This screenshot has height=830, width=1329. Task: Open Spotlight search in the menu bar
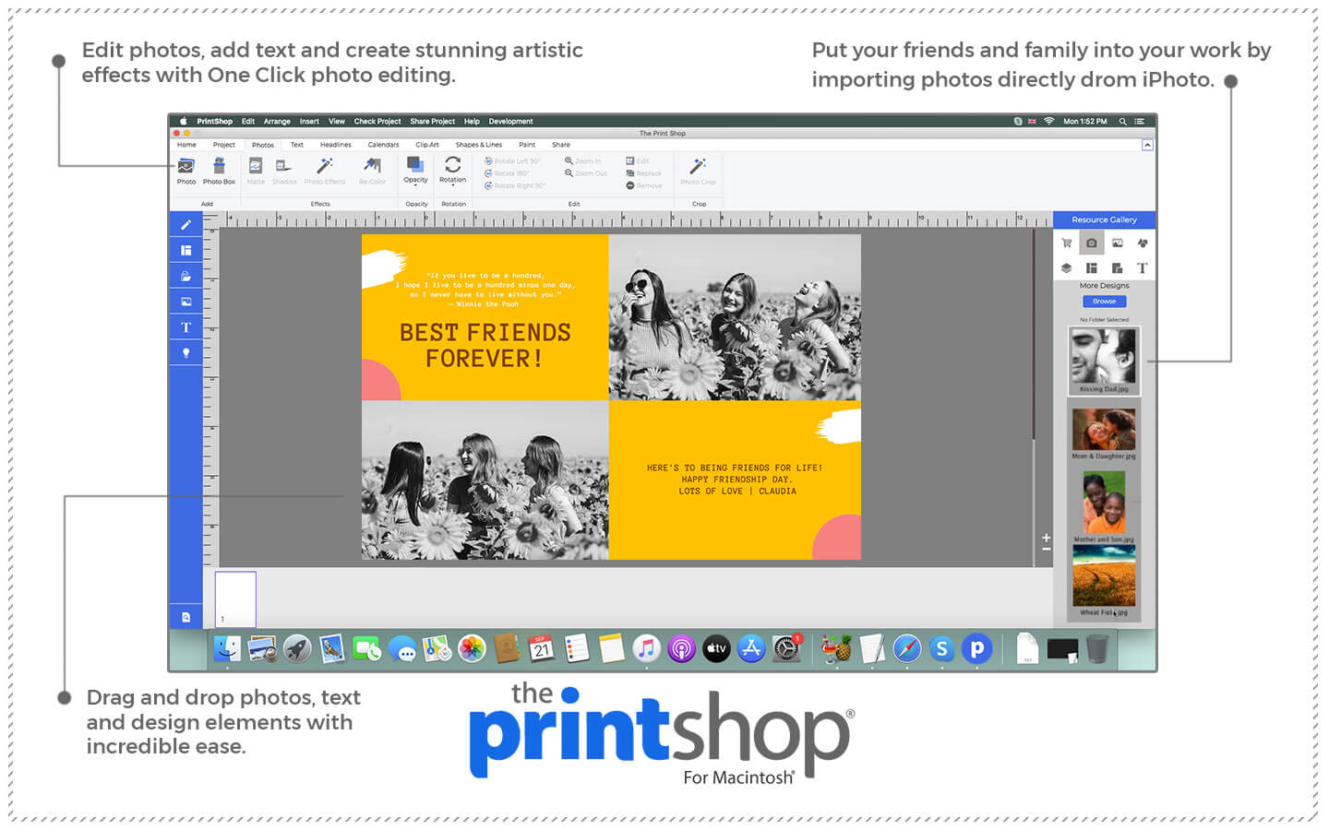(1123, 121)
